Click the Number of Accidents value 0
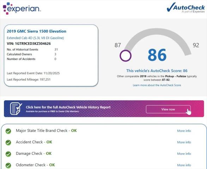Image resolution: width=207 pixels, height=169 pixels. (55, 59)
